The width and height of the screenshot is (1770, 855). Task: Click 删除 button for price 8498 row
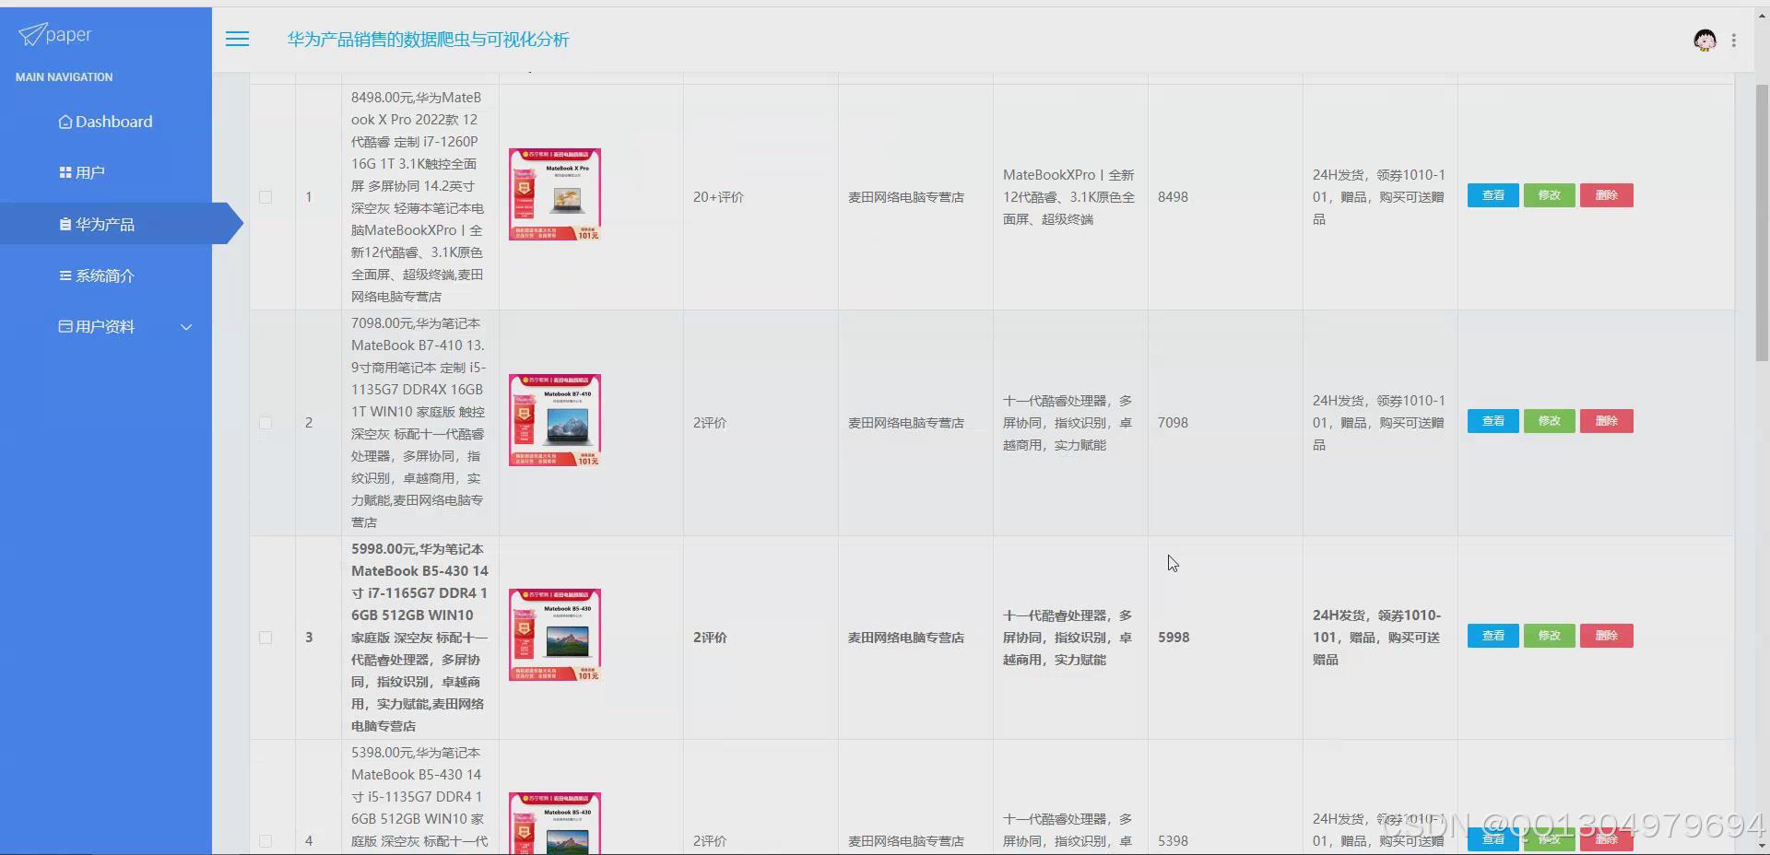pyautogui.click(x=1607, y=195)
